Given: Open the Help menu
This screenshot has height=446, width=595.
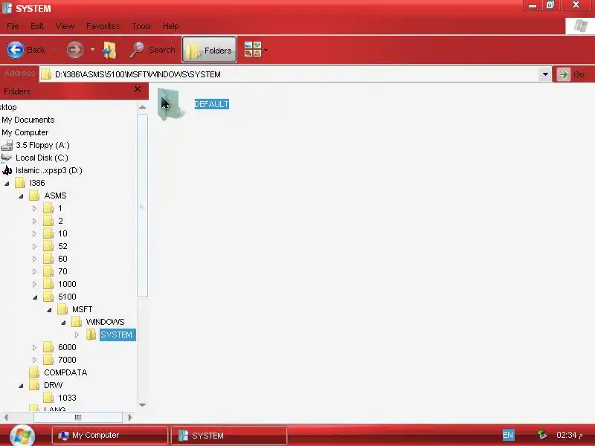Looking at the screenshot, I should pos(171,26).
